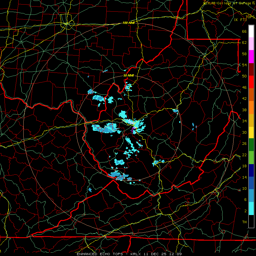Image resolution: width=256 pixels, height=256 pixels.
Task: Select the magenta legend color block
Action: pyautogui.click(x=251, y=57)
